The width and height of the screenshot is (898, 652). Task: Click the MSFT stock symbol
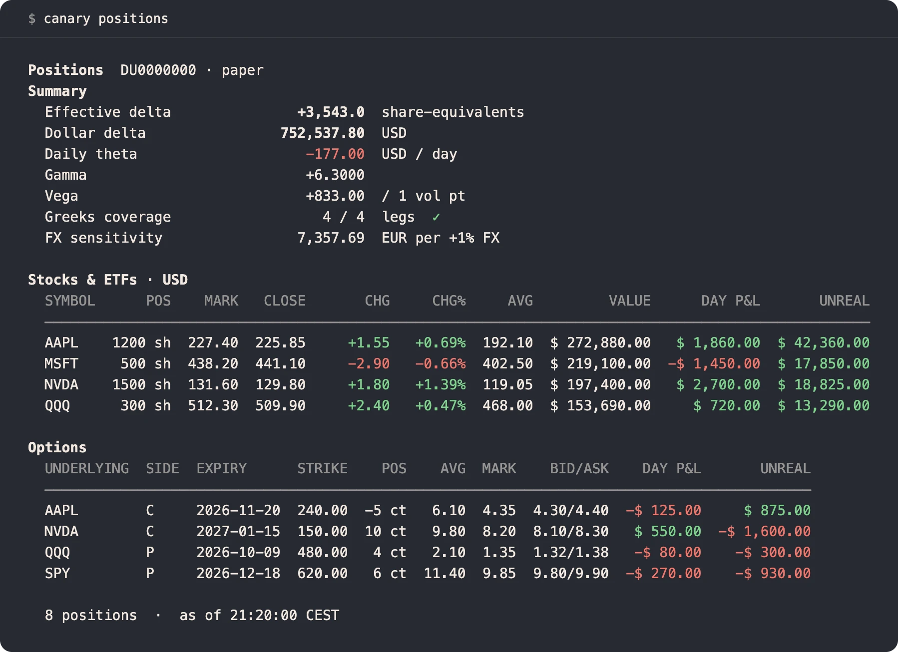[61, 363]
